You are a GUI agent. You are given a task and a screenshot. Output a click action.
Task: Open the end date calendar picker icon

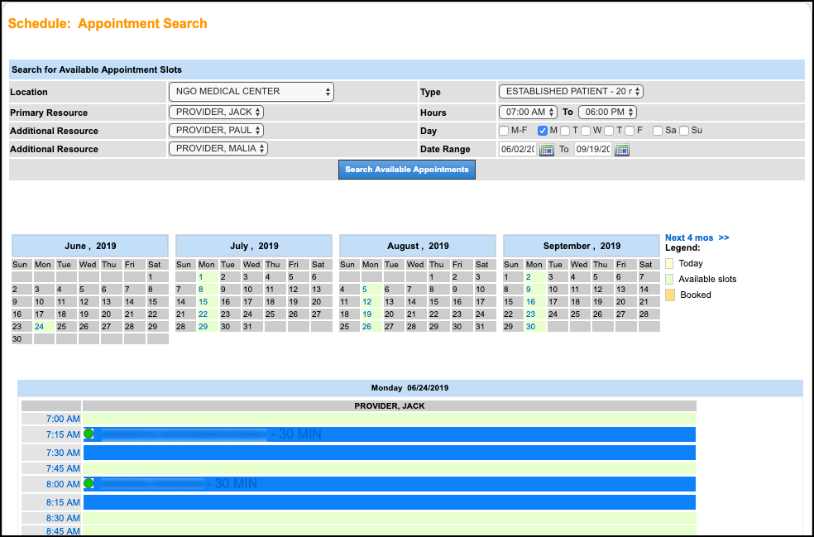point(622,150)
